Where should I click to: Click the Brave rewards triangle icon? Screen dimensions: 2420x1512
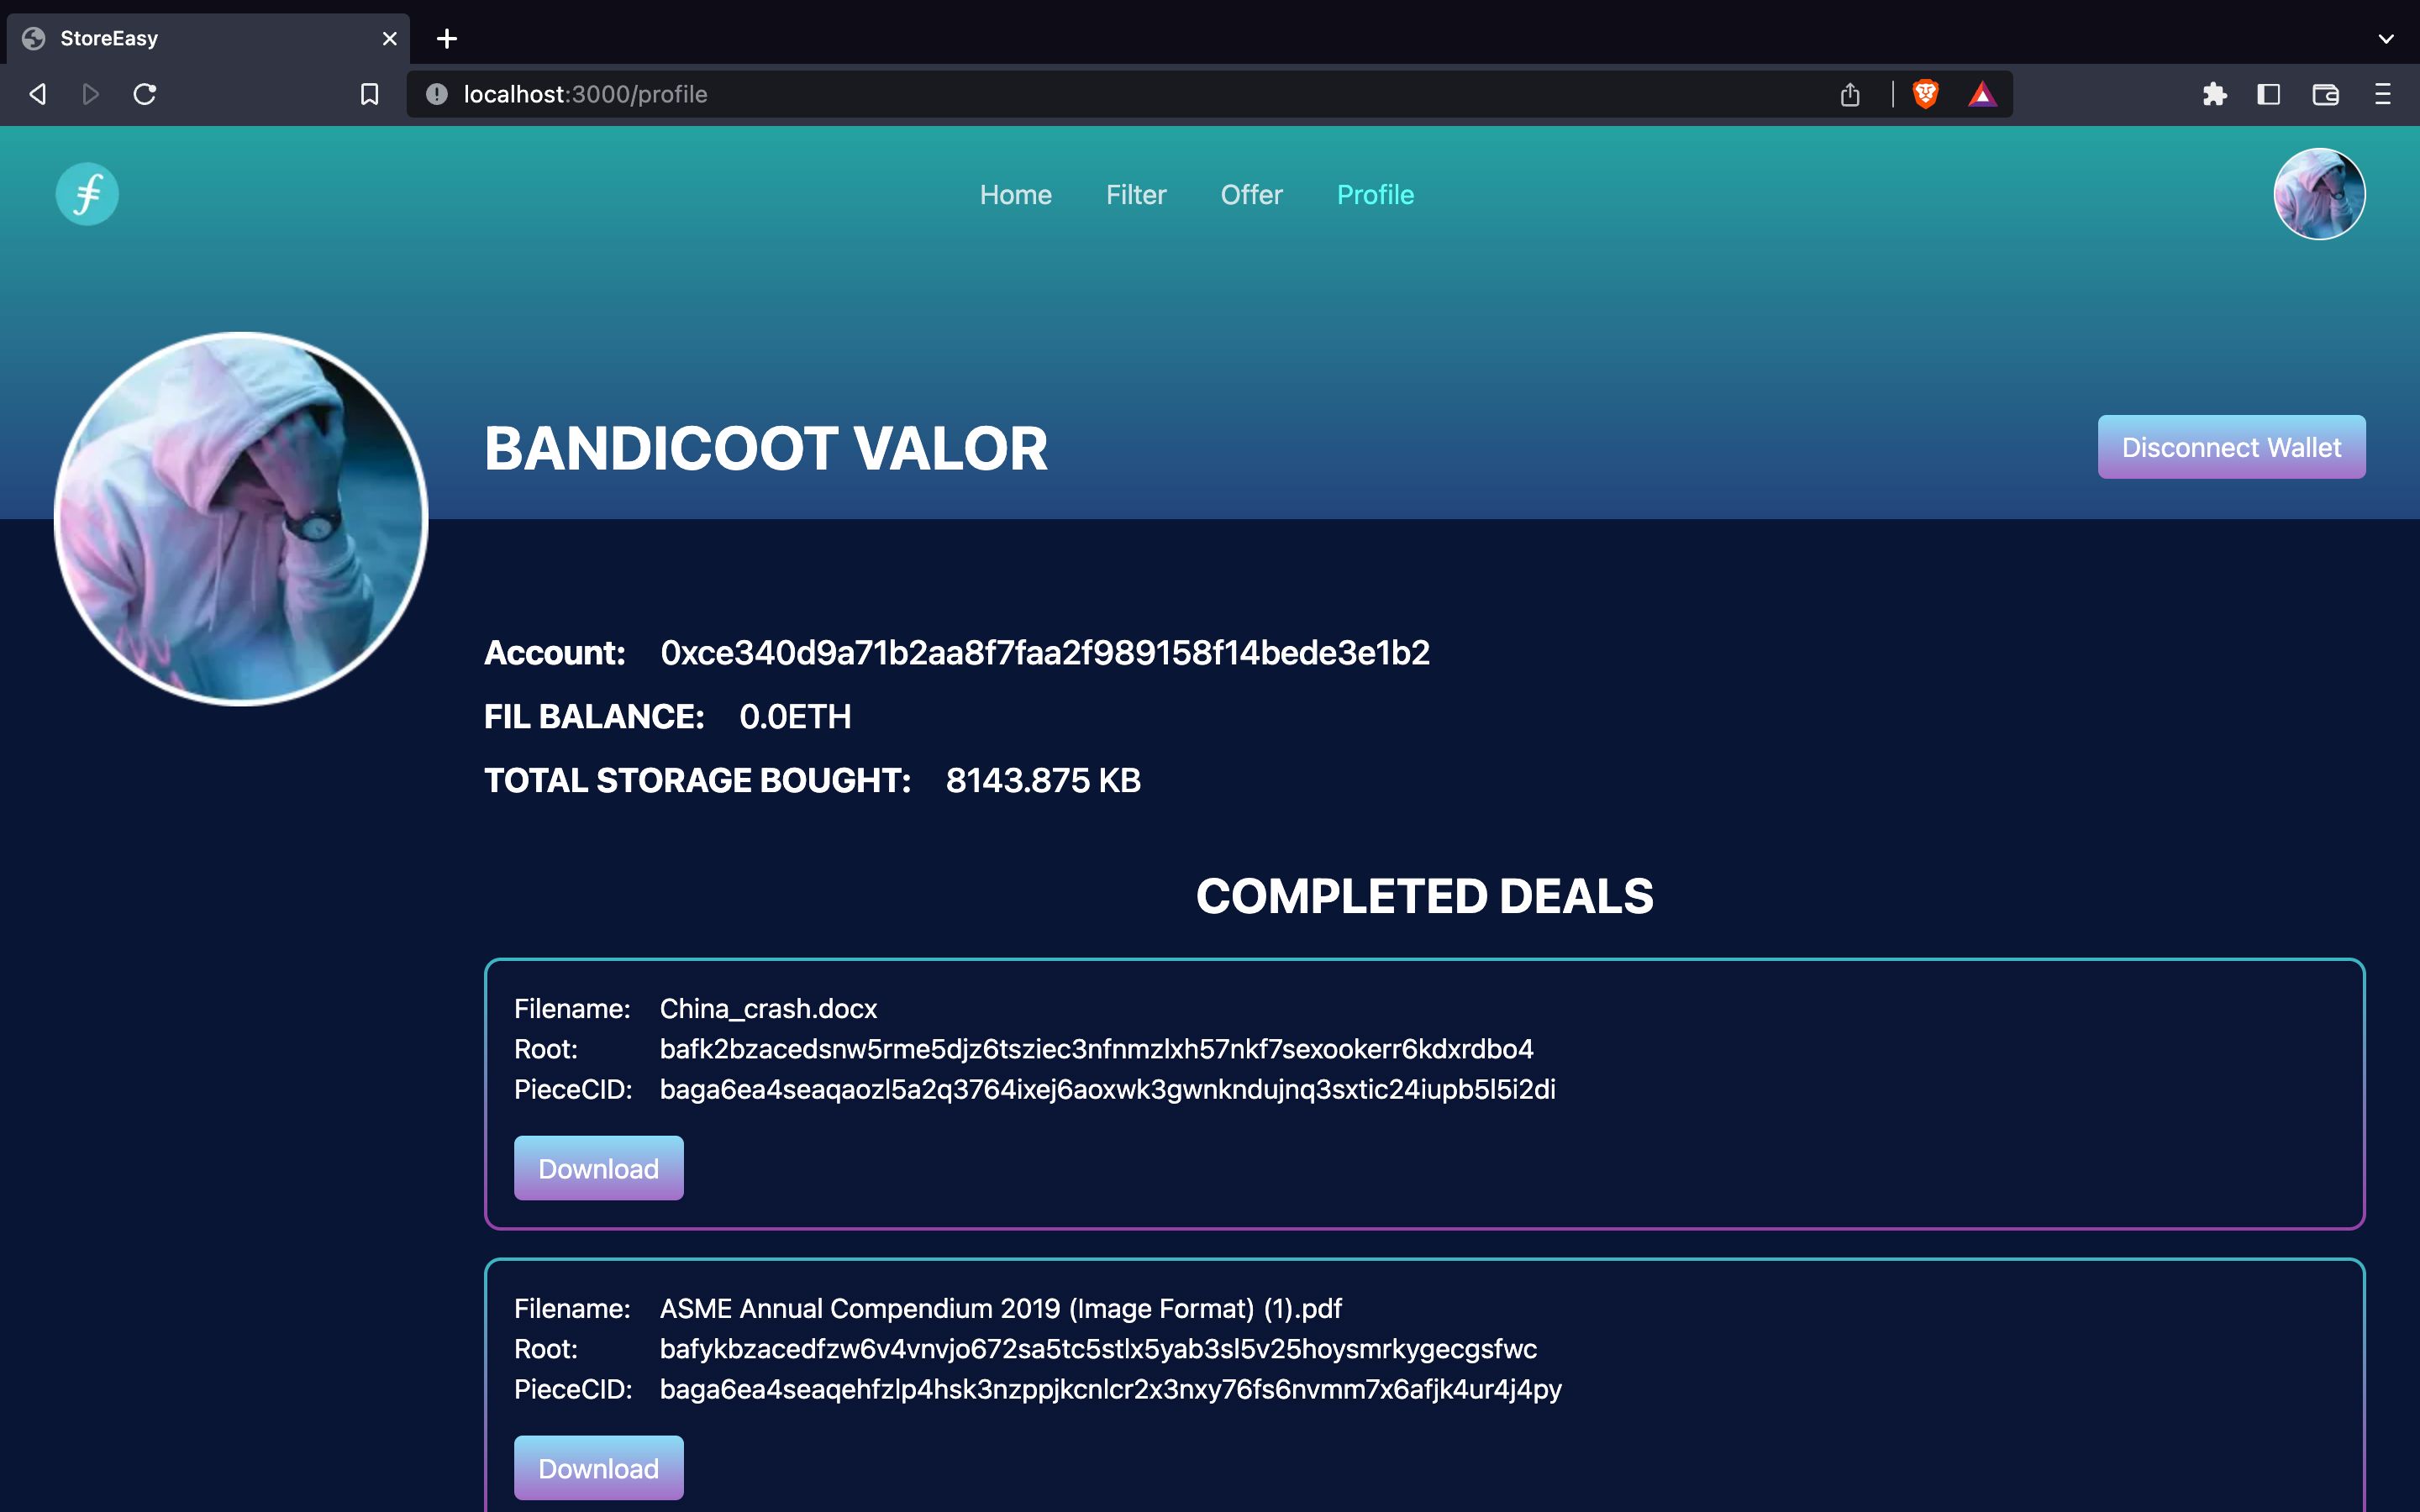pyautogui.click(x=1979, y=92)
